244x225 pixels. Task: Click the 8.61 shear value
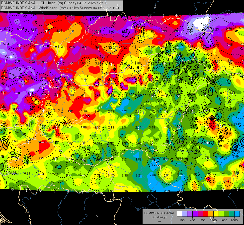[166, 175]
